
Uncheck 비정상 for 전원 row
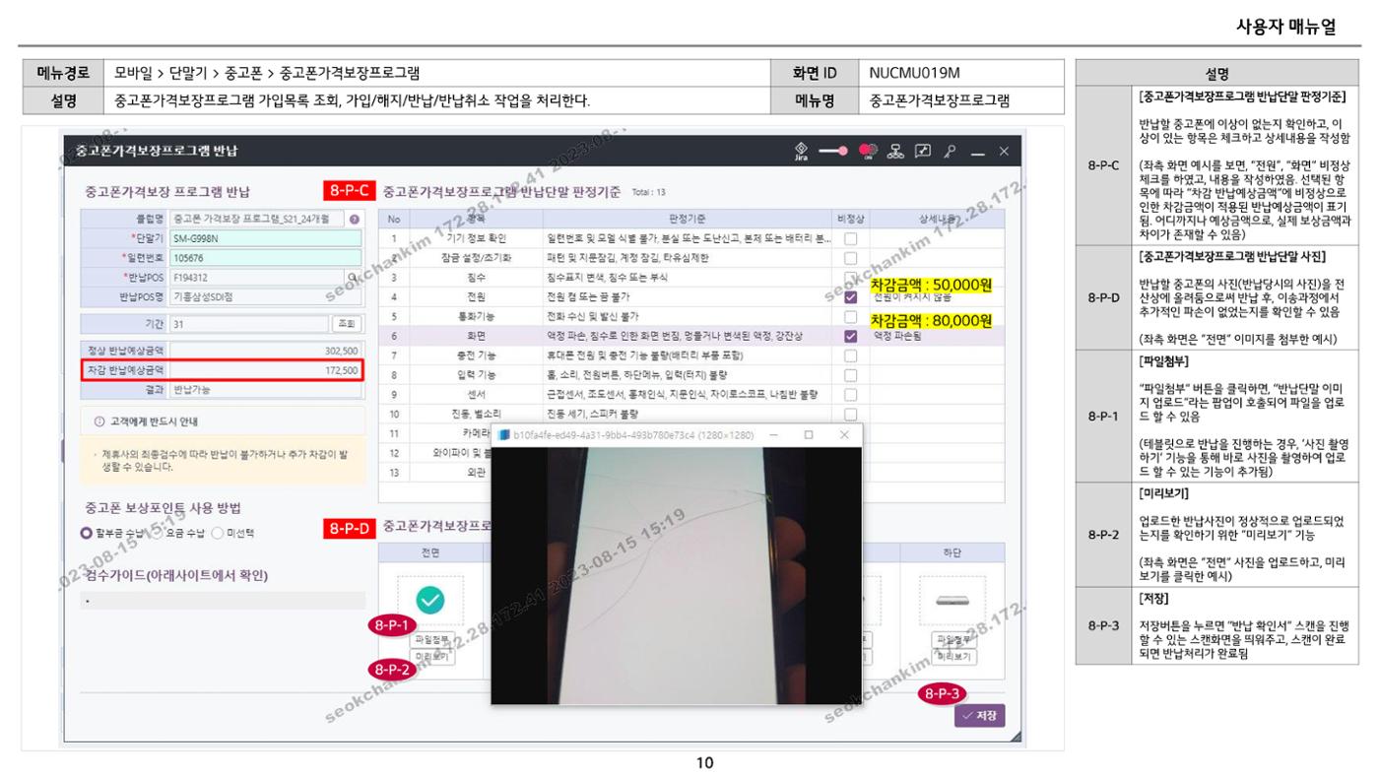pos(850,297)
